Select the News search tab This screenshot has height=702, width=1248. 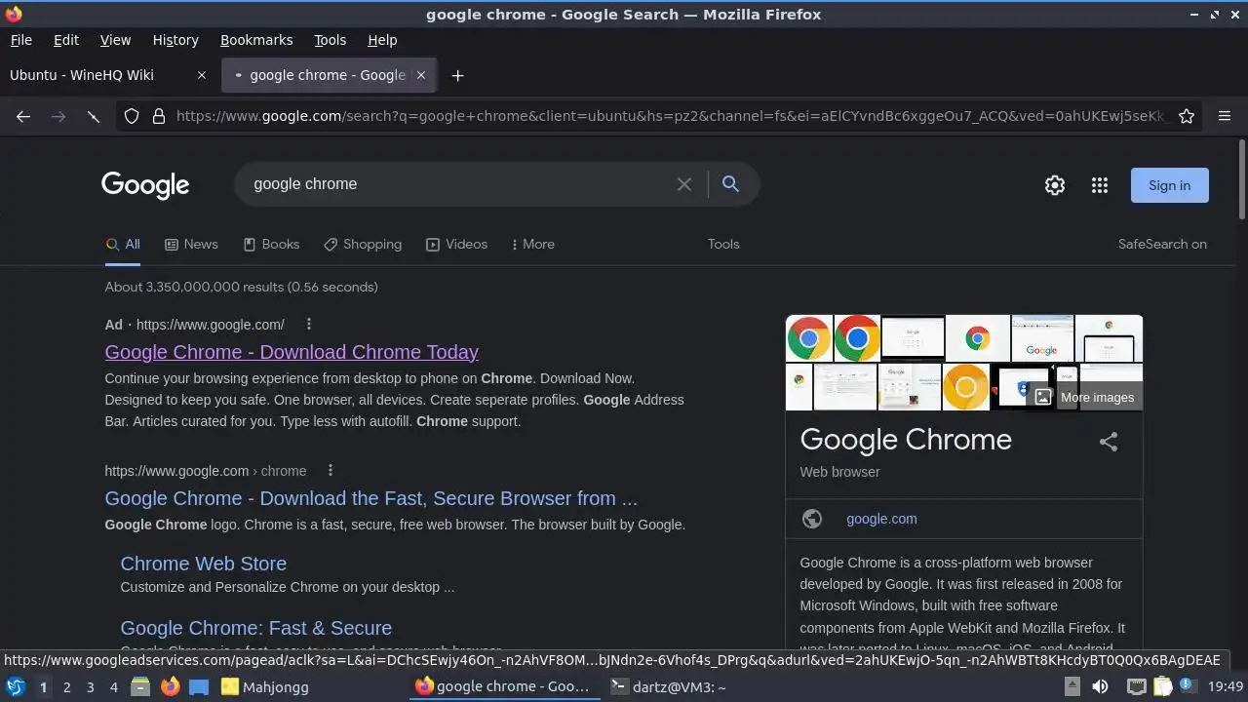pos(191,244)
